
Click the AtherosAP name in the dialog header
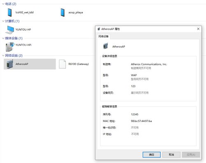119,46
